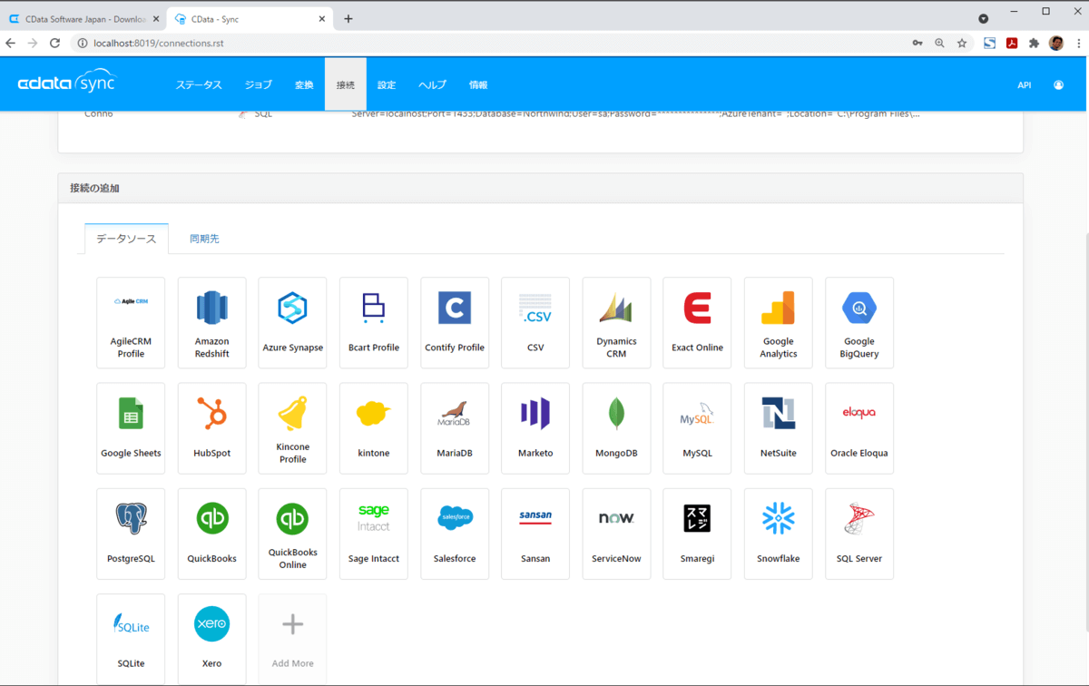Click the Chrome profile avatar

pos(1056,43)
